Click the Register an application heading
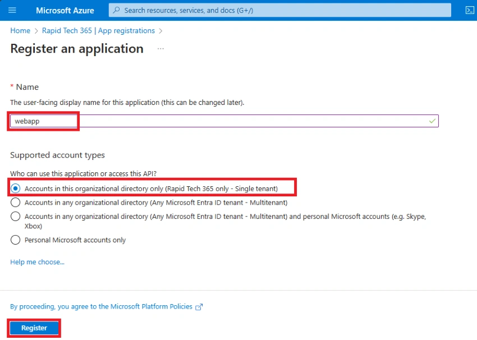Image resolution: width=477 pixels, height=340 pixels. pos(77,49)
